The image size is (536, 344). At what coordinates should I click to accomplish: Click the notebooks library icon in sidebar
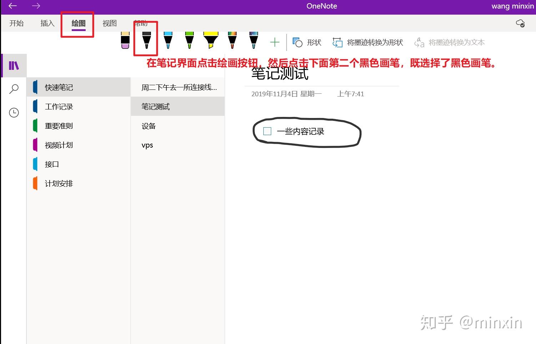14,65
